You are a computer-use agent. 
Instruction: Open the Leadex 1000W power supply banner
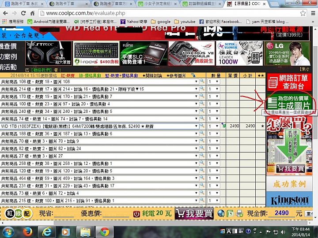pos(239,53)
